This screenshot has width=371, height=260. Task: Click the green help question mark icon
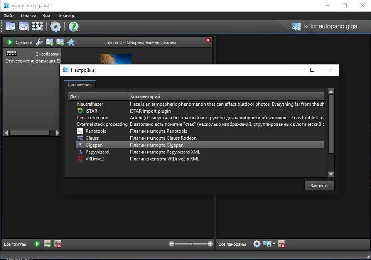pyautogui.click(x=73, y=27)
